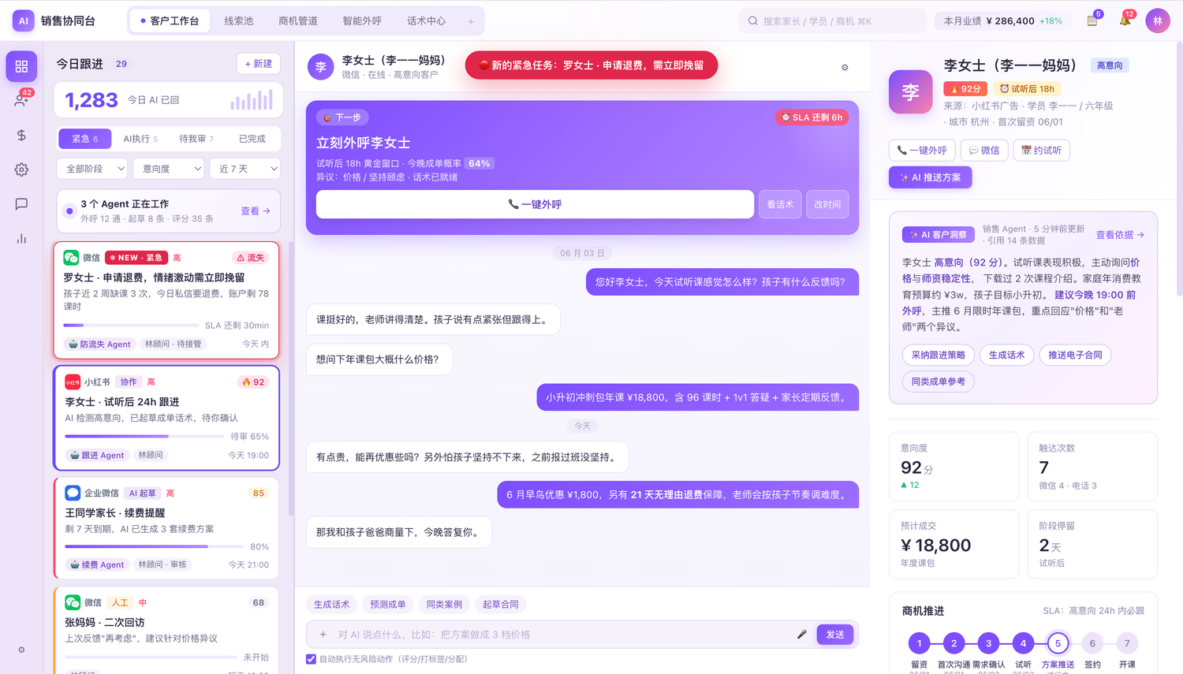Select stage 7 开课 marker

[x=1127, y=643]
